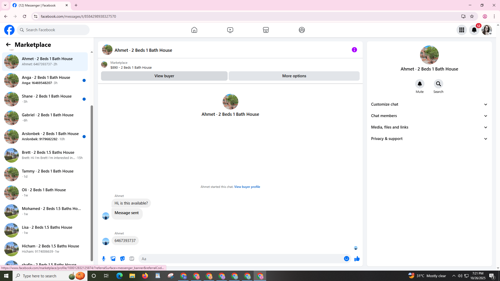Open Facebook notifications bell
This screenshot has width=500, height=281.
tap(474, 30)
